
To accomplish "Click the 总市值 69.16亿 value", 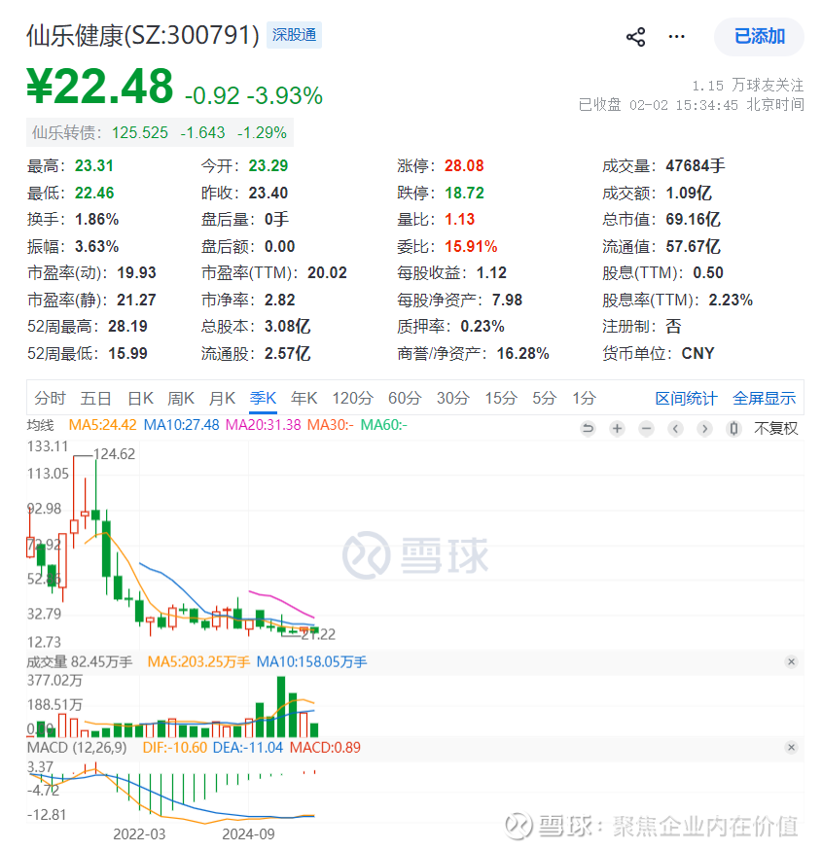I will (x=693, y=219).
